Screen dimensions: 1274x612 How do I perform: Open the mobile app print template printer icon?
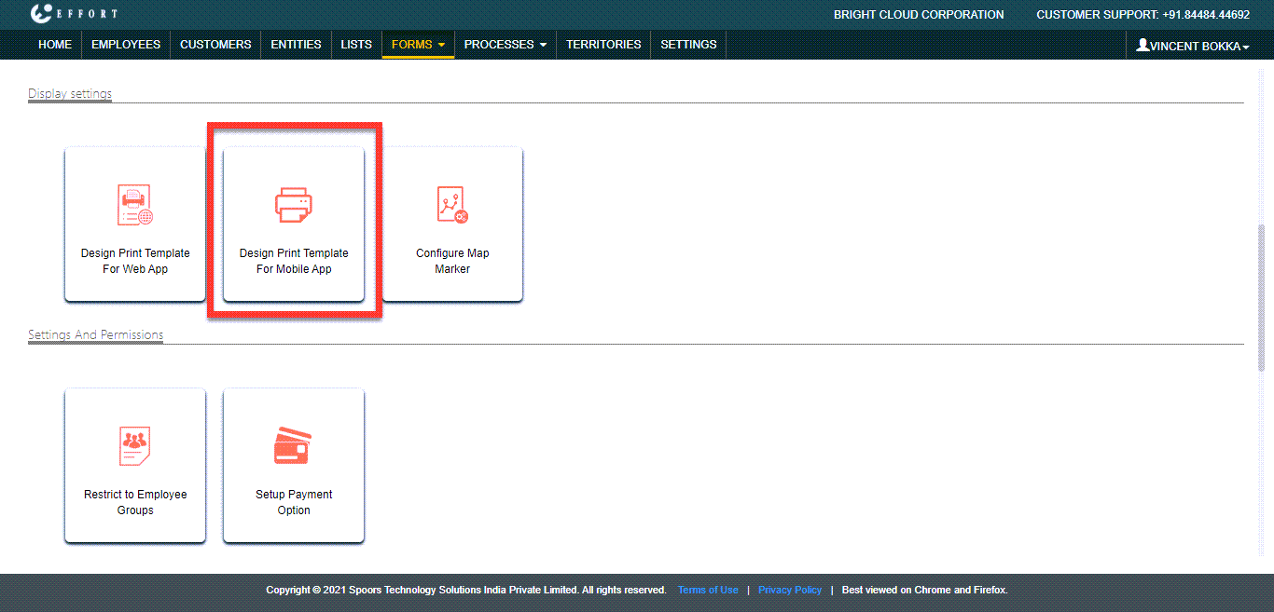[x=294, y=205]
